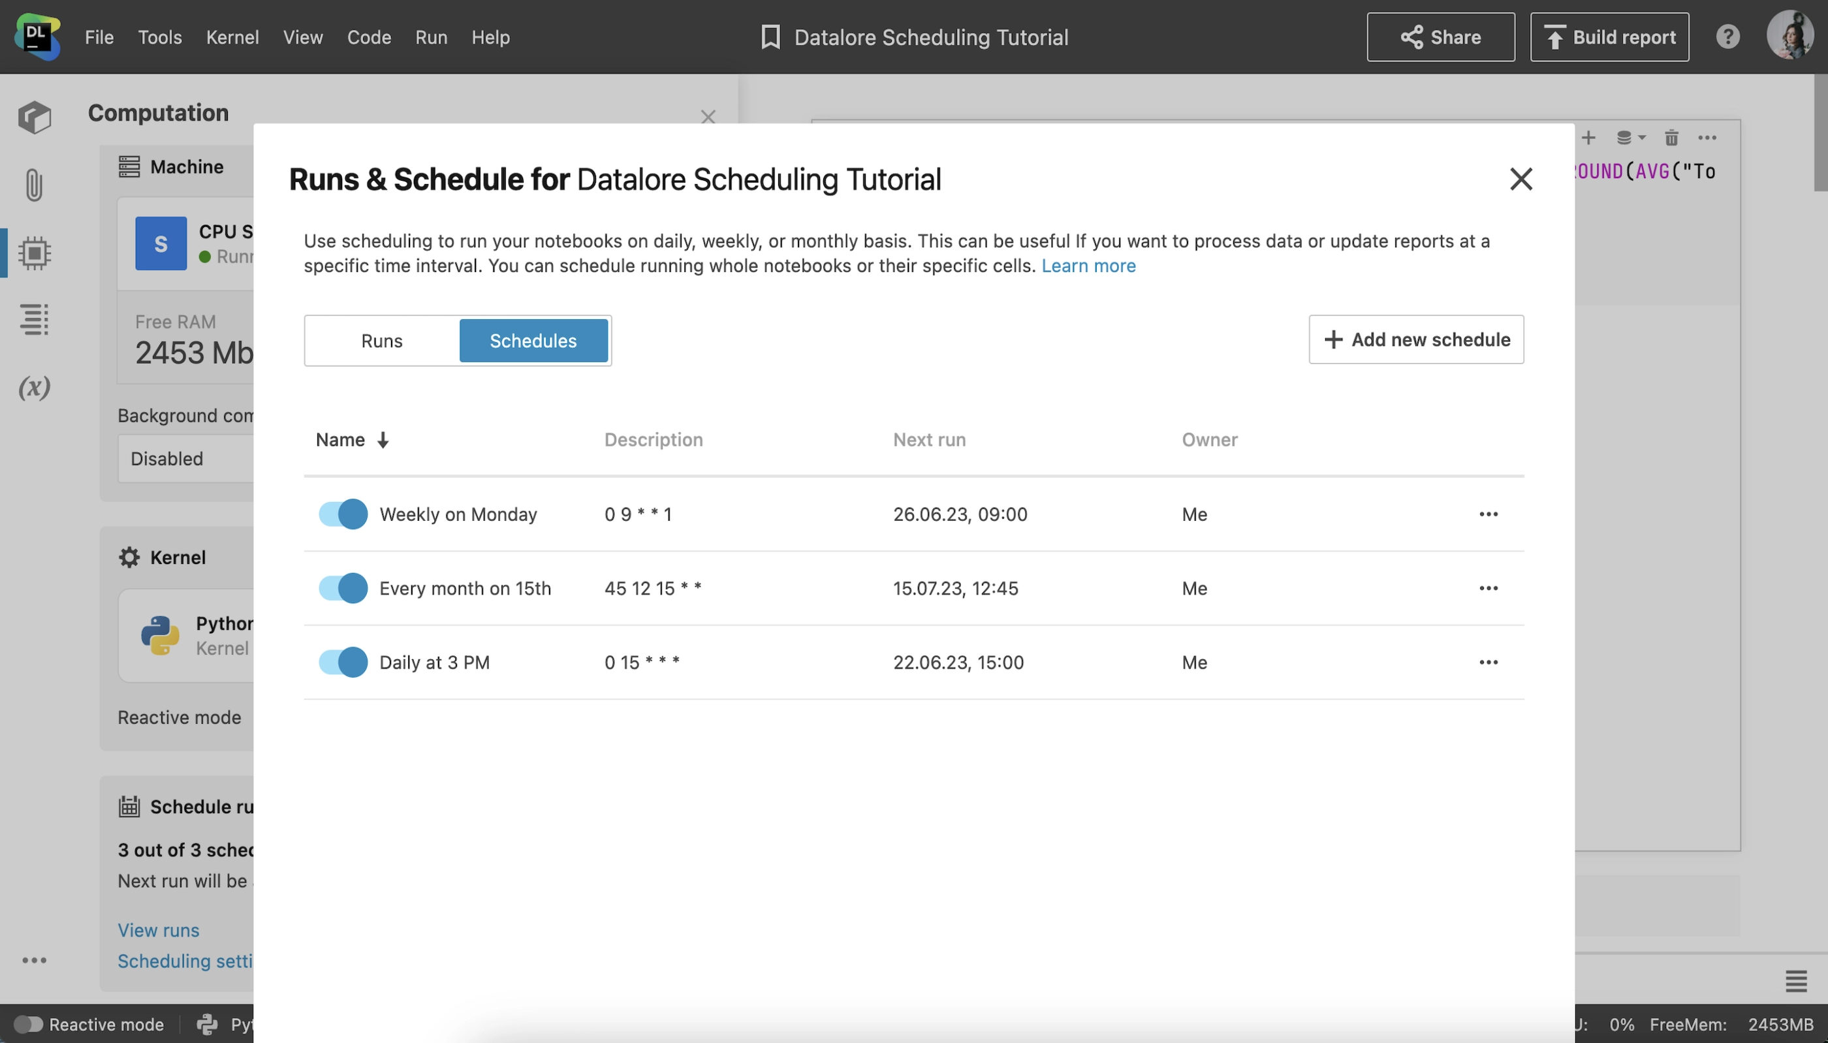Click the notebook vertical scrollbar

coord(1820,133)
